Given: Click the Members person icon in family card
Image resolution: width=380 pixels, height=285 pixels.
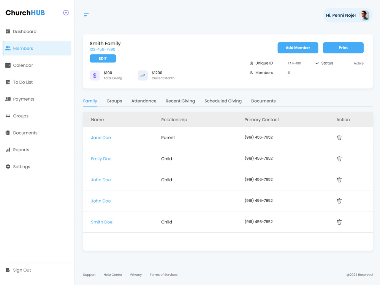Looking at the screenshot, I should point(251,73).
